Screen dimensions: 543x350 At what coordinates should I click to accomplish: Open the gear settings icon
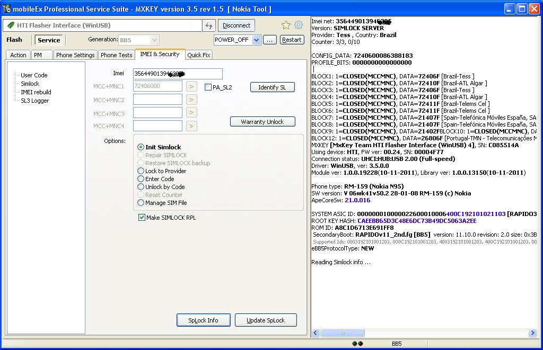(299, 25)
